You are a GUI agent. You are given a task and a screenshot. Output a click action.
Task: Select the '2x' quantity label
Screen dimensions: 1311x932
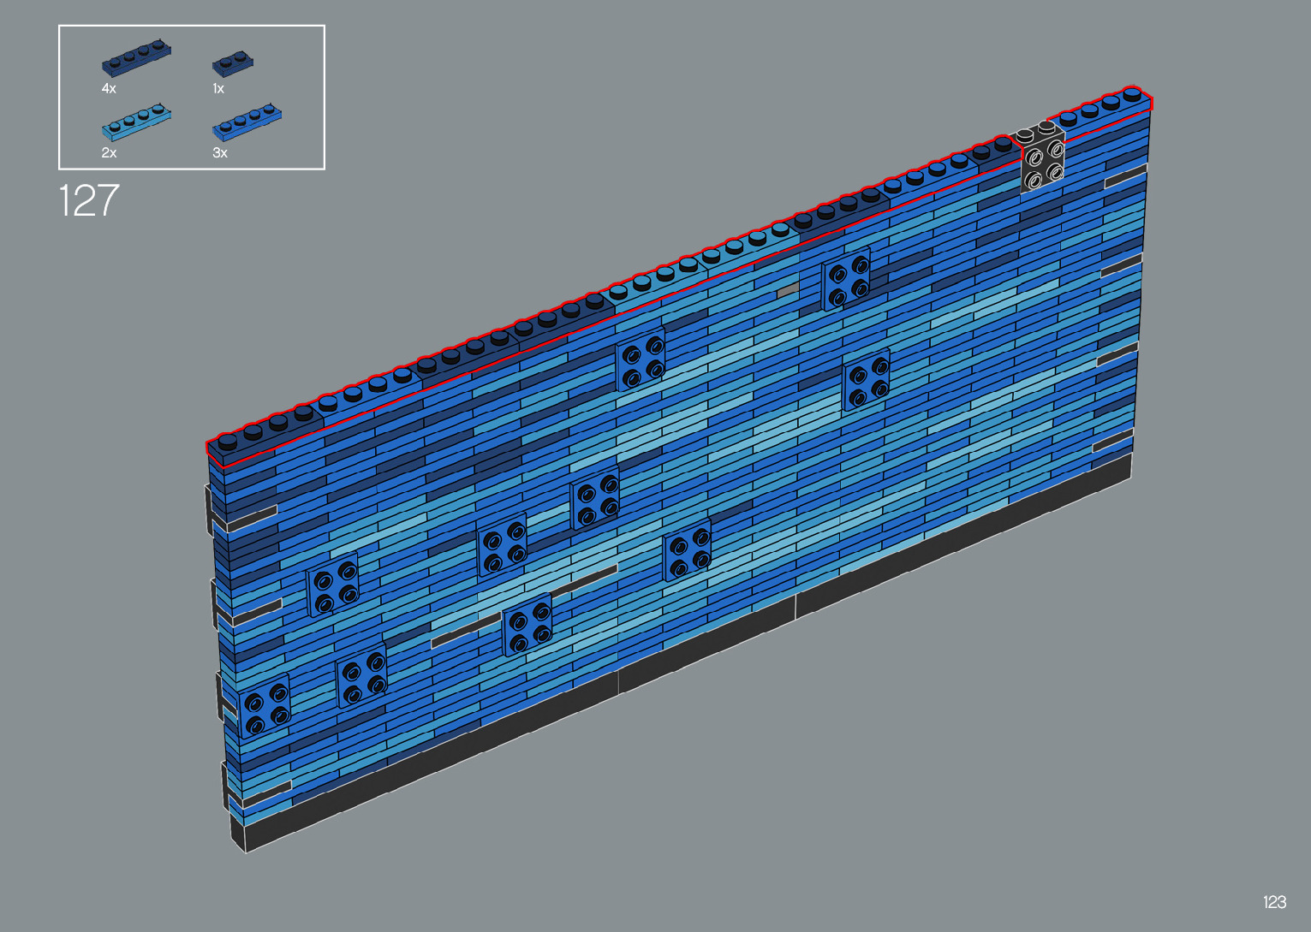109,152
